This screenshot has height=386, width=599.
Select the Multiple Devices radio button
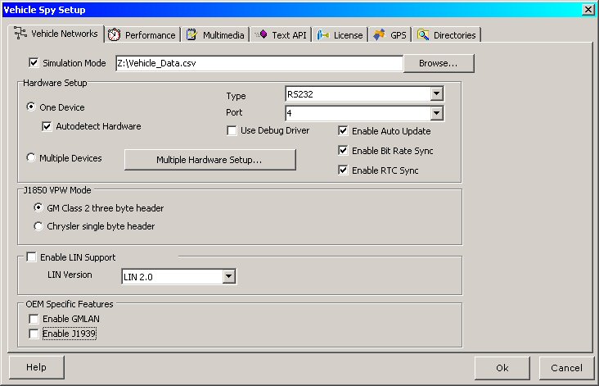tap(32, 158)
